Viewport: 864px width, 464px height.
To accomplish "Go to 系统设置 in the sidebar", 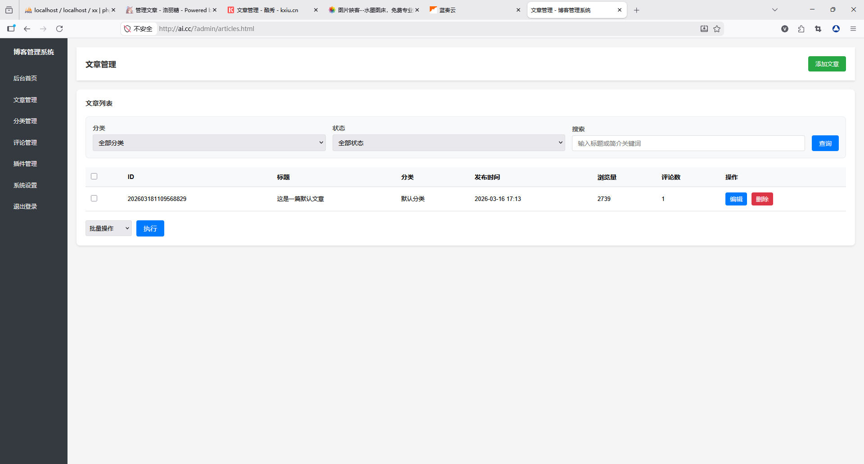I will point(25,185).
